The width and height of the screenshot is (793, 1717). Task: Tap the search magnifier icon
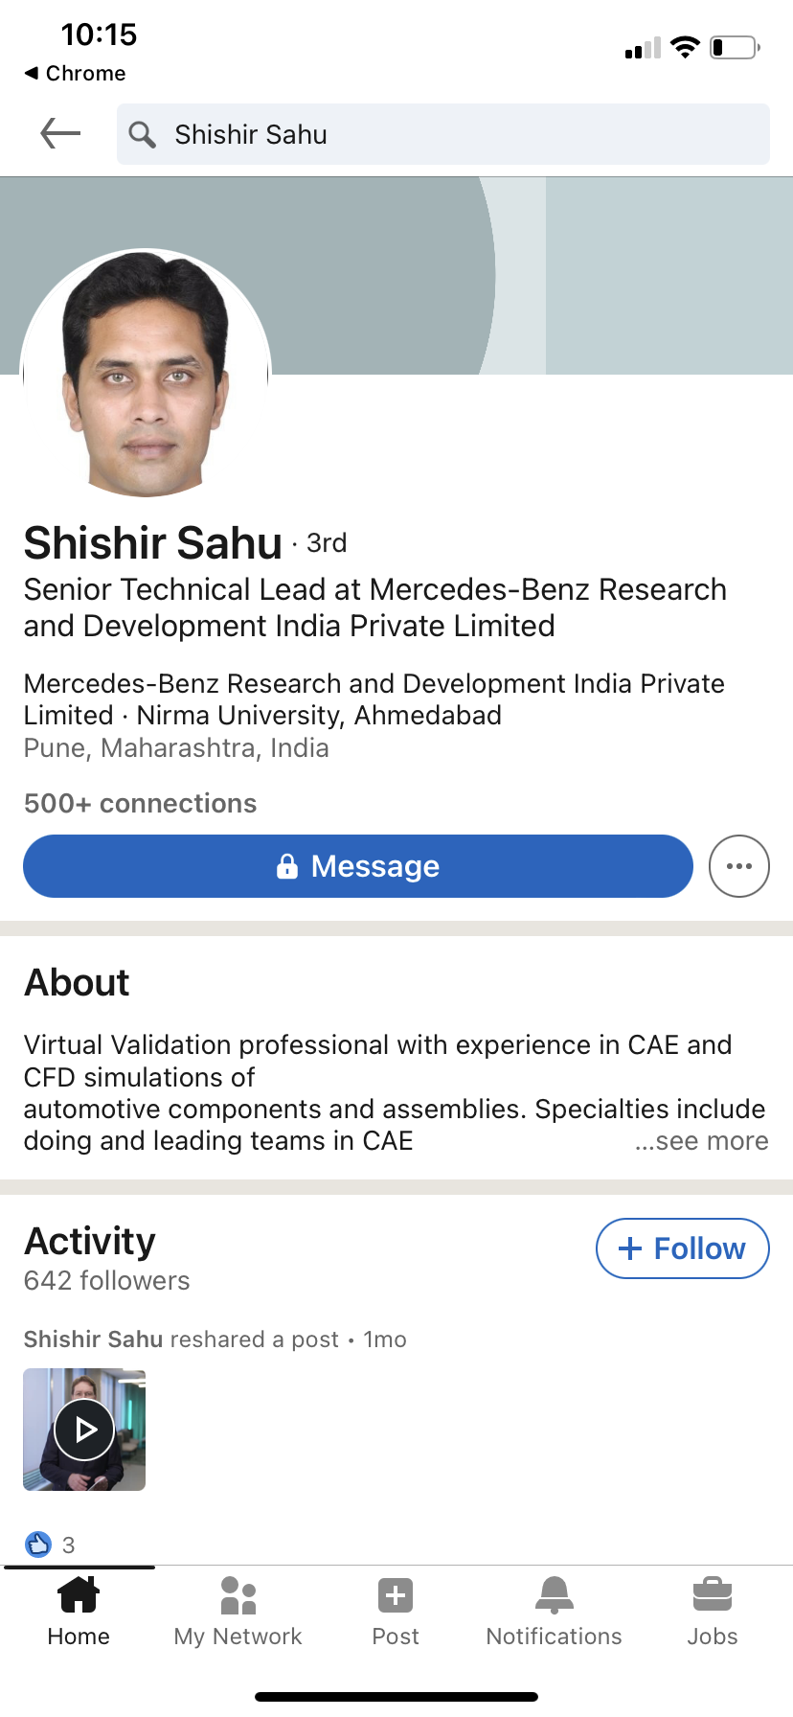(x=142, y=135)
